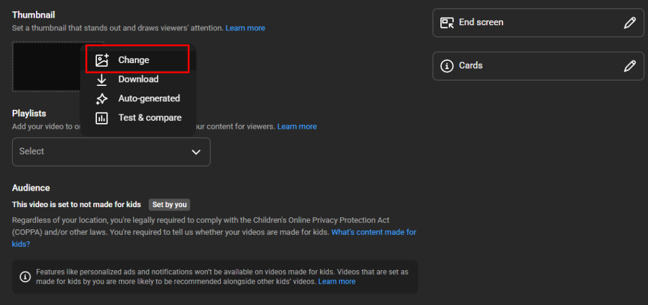This screenshot has height=305, width=648.
Task: Click info icon in kids features notice
Action: point(25,277)
